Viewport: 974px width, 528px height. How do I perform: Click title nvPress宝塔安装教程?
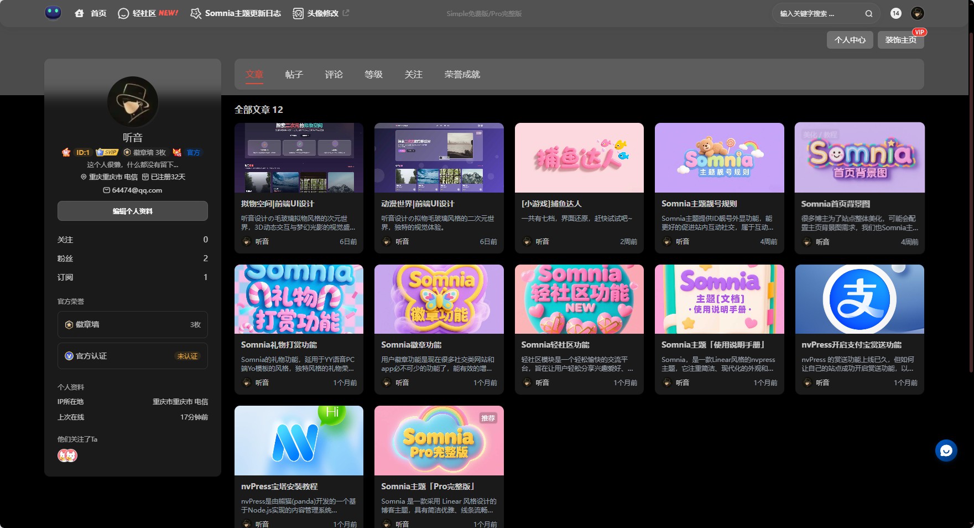click(279, 486)
